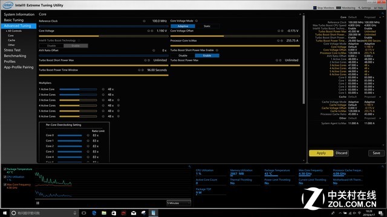The width and height of the screenshot is (387, 217).
Task: Click the Cortana search box
Action: [x=44, y=213]
